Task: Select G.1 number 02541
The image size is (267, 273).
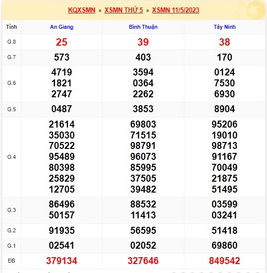Action: tap(61, 246)
